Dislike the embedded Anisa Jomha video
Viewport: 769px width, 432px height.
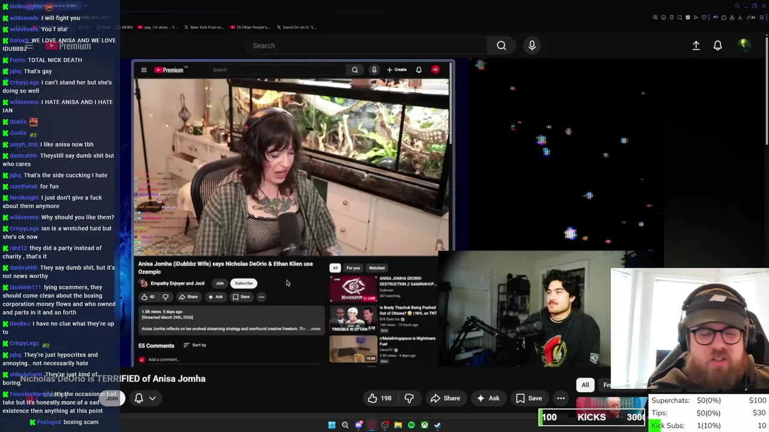click(165, 296)
